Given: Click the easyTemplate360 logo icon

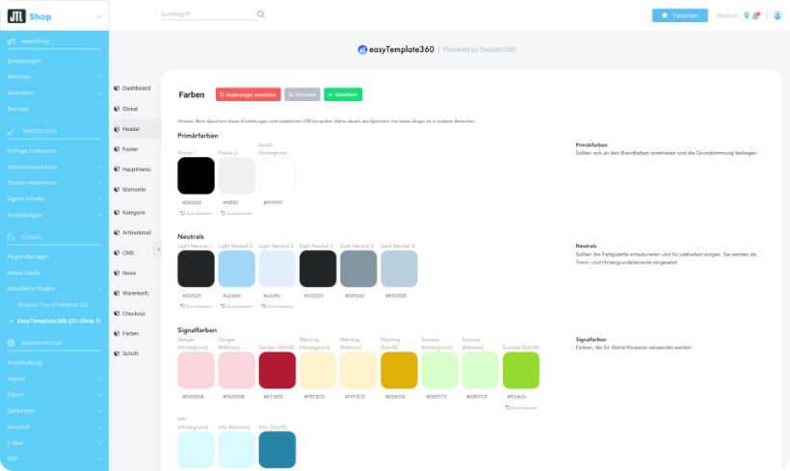Looking at the screenshot, I should [x=362, y=49].
